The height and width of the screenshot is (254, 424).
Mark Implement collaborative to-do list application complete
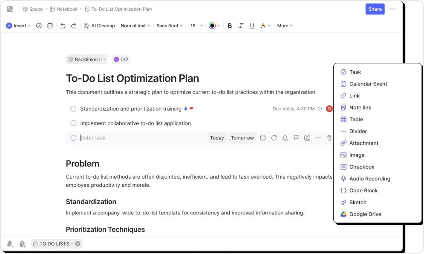pyautogui.click(x=73, y=123)
